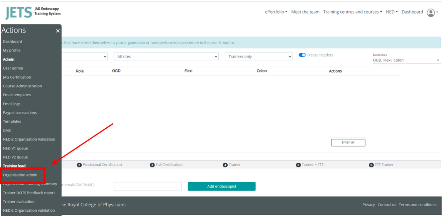Open Training centres and courses menu
The height and width of the screenshot is (217, 442).
pyautogui.click(x=352, y=12)
